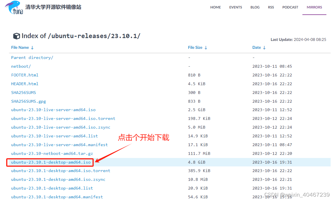Click the Index of /ubuntu-releases/23.10.1/ heading
Screen dimensions: 334x200
point(81,36)
